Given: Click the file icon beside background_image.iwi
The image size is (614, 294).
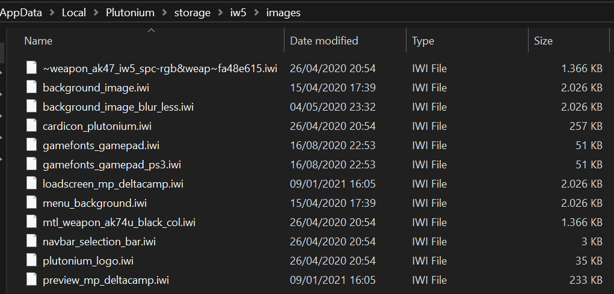Looking at the screenshot, I should (32, 88).
